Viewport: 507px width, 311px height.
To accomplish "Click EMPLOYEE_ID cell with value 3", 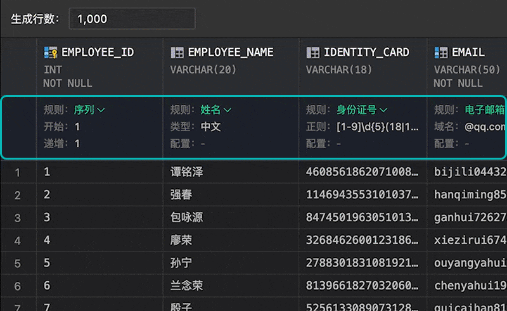I will tap(100, 217).
